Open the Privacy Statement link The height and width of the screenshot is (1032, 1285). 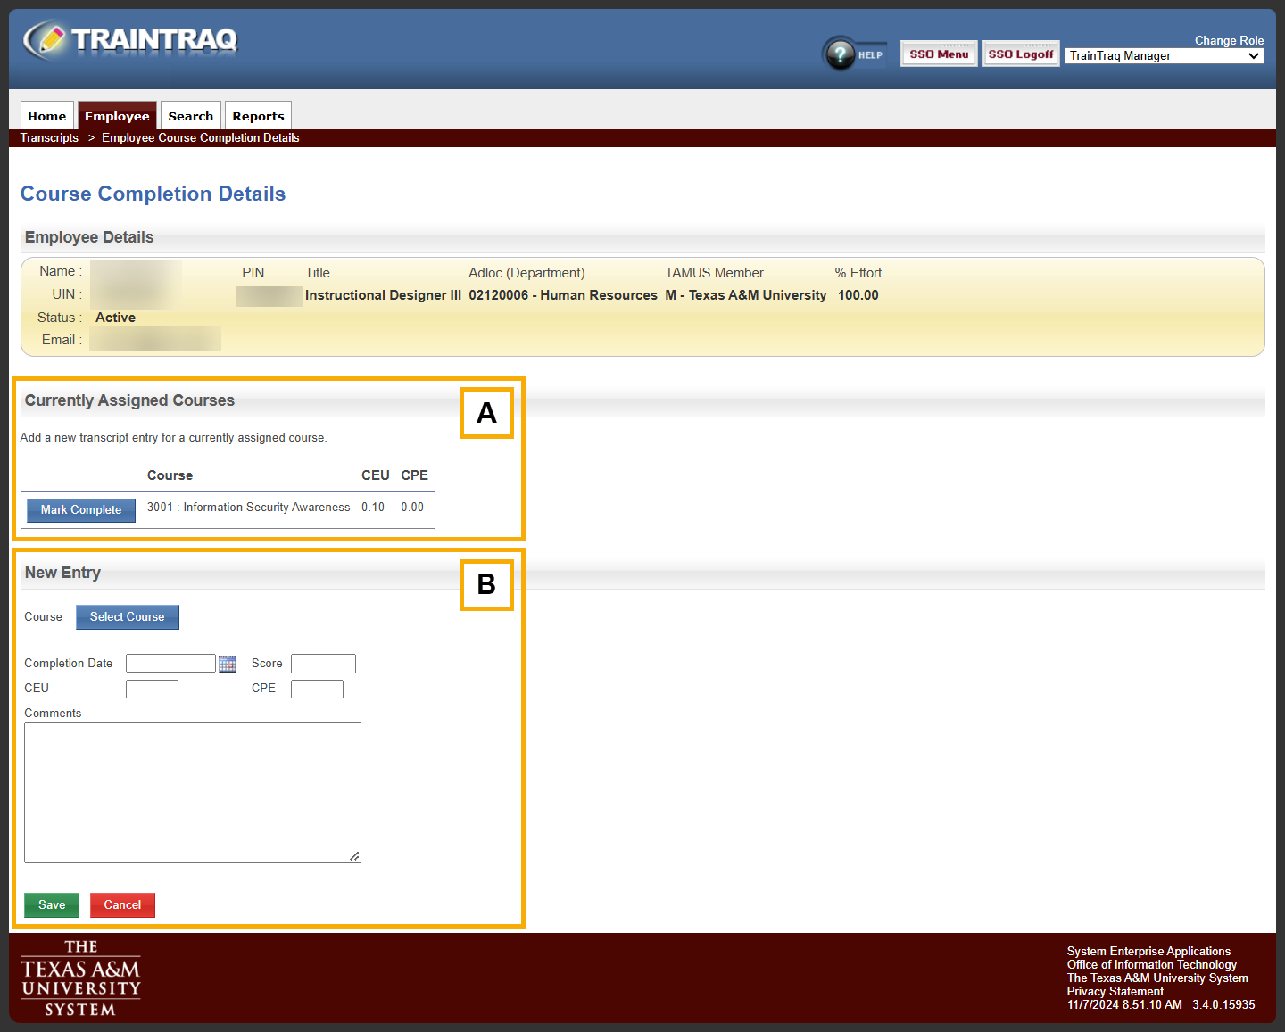point(1115,992)
